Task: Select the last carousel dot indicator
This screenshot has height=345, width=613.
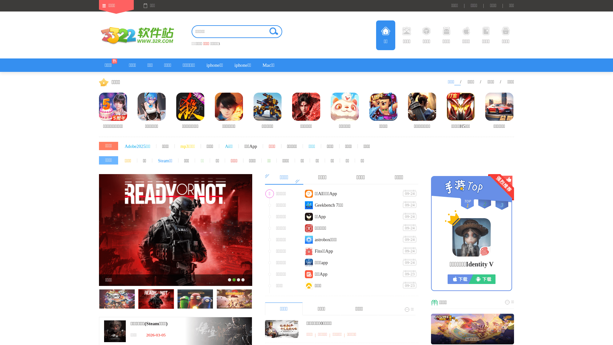Action: click(243, 280)
